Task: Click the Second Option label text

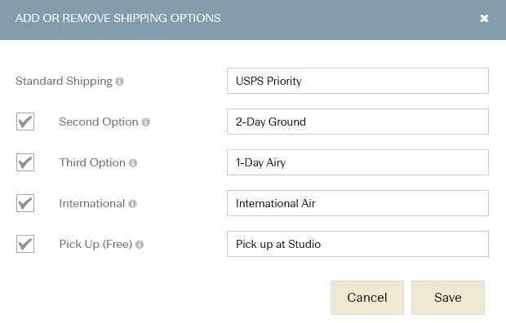Action: coord(99,122)
